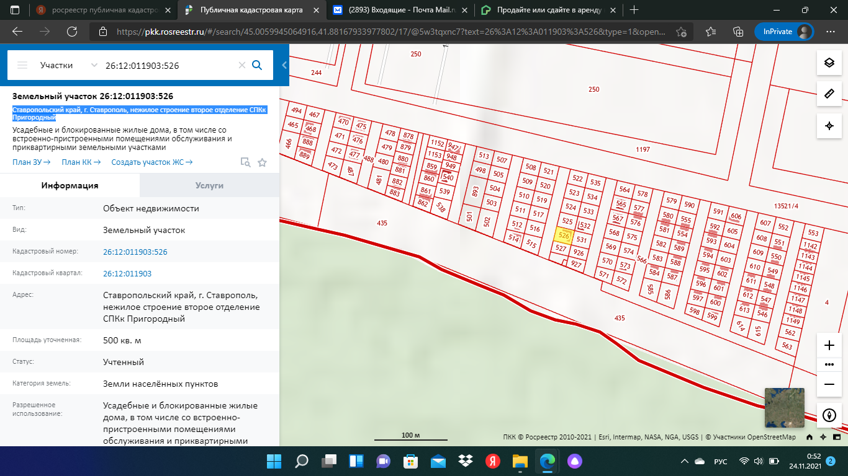The height and width of the screenshot is (476, 848).
Task: Select the highlighted parcel 526 on map
Action: pyautogui.click(x=564, y=236)
